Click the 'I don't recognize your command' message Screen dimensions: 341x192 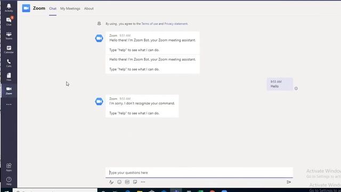[x=142, y=106]
